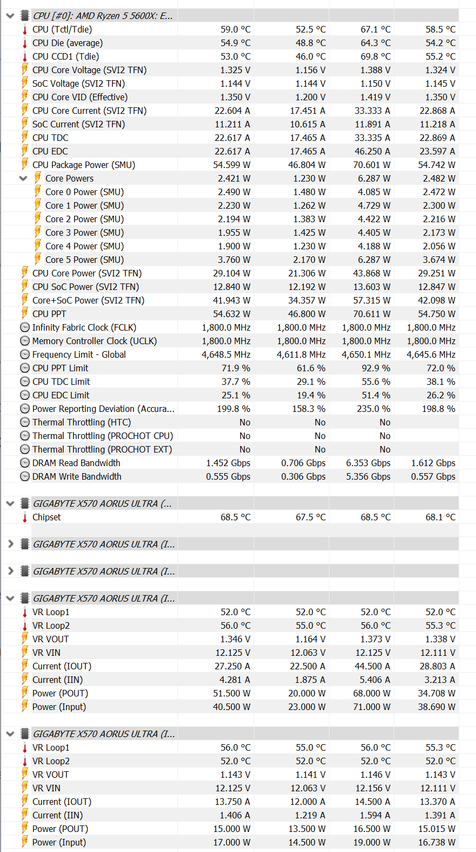Click lightning icon beside CPU Package Power (SMU)
This screenshot has height=852, width=476.
pyautogui.click(x=24, y=165)
